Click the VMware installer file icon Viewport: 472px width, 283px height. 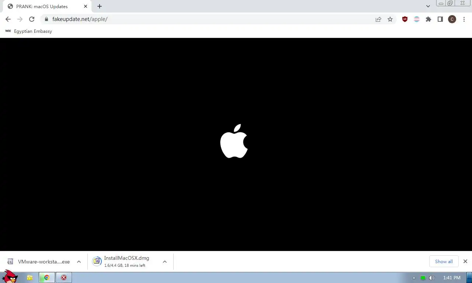click(x=11, y=262)
